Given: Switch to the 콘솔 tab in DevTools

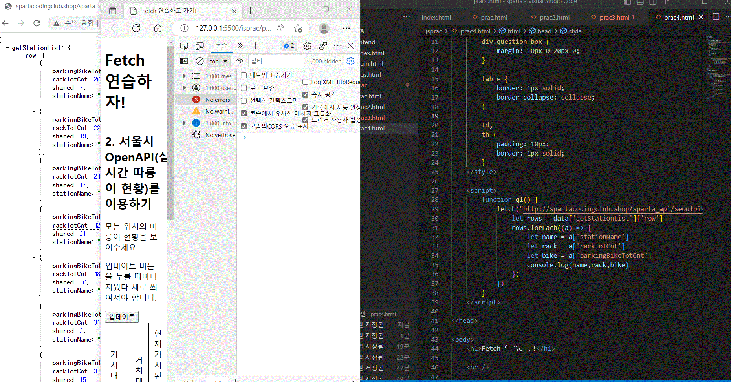Looking at the screenshot, I should click(x=222, y=46).
